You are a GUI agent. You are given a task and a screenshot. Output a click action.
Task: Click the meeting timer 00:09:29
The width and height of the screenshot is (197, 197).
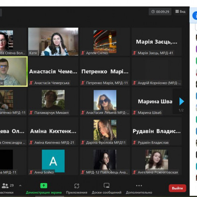[x=160, y=12]
